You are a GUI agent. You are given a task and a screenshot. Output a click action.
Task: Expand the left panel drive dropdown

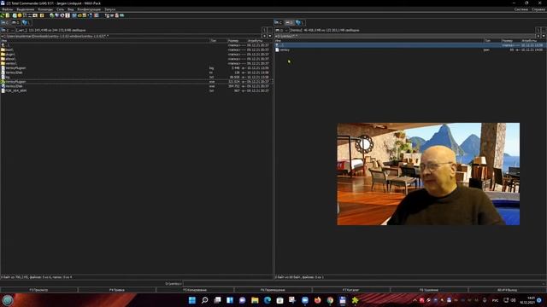click(8, 31)
